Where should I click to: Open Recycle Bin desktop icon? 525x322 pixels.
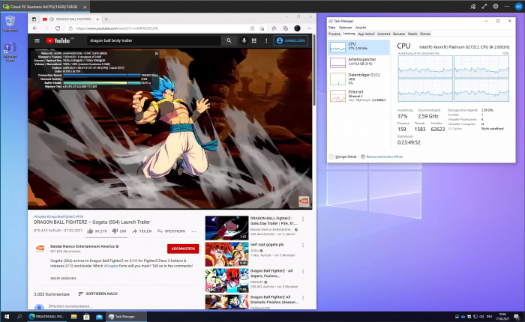tap(10, 23)
